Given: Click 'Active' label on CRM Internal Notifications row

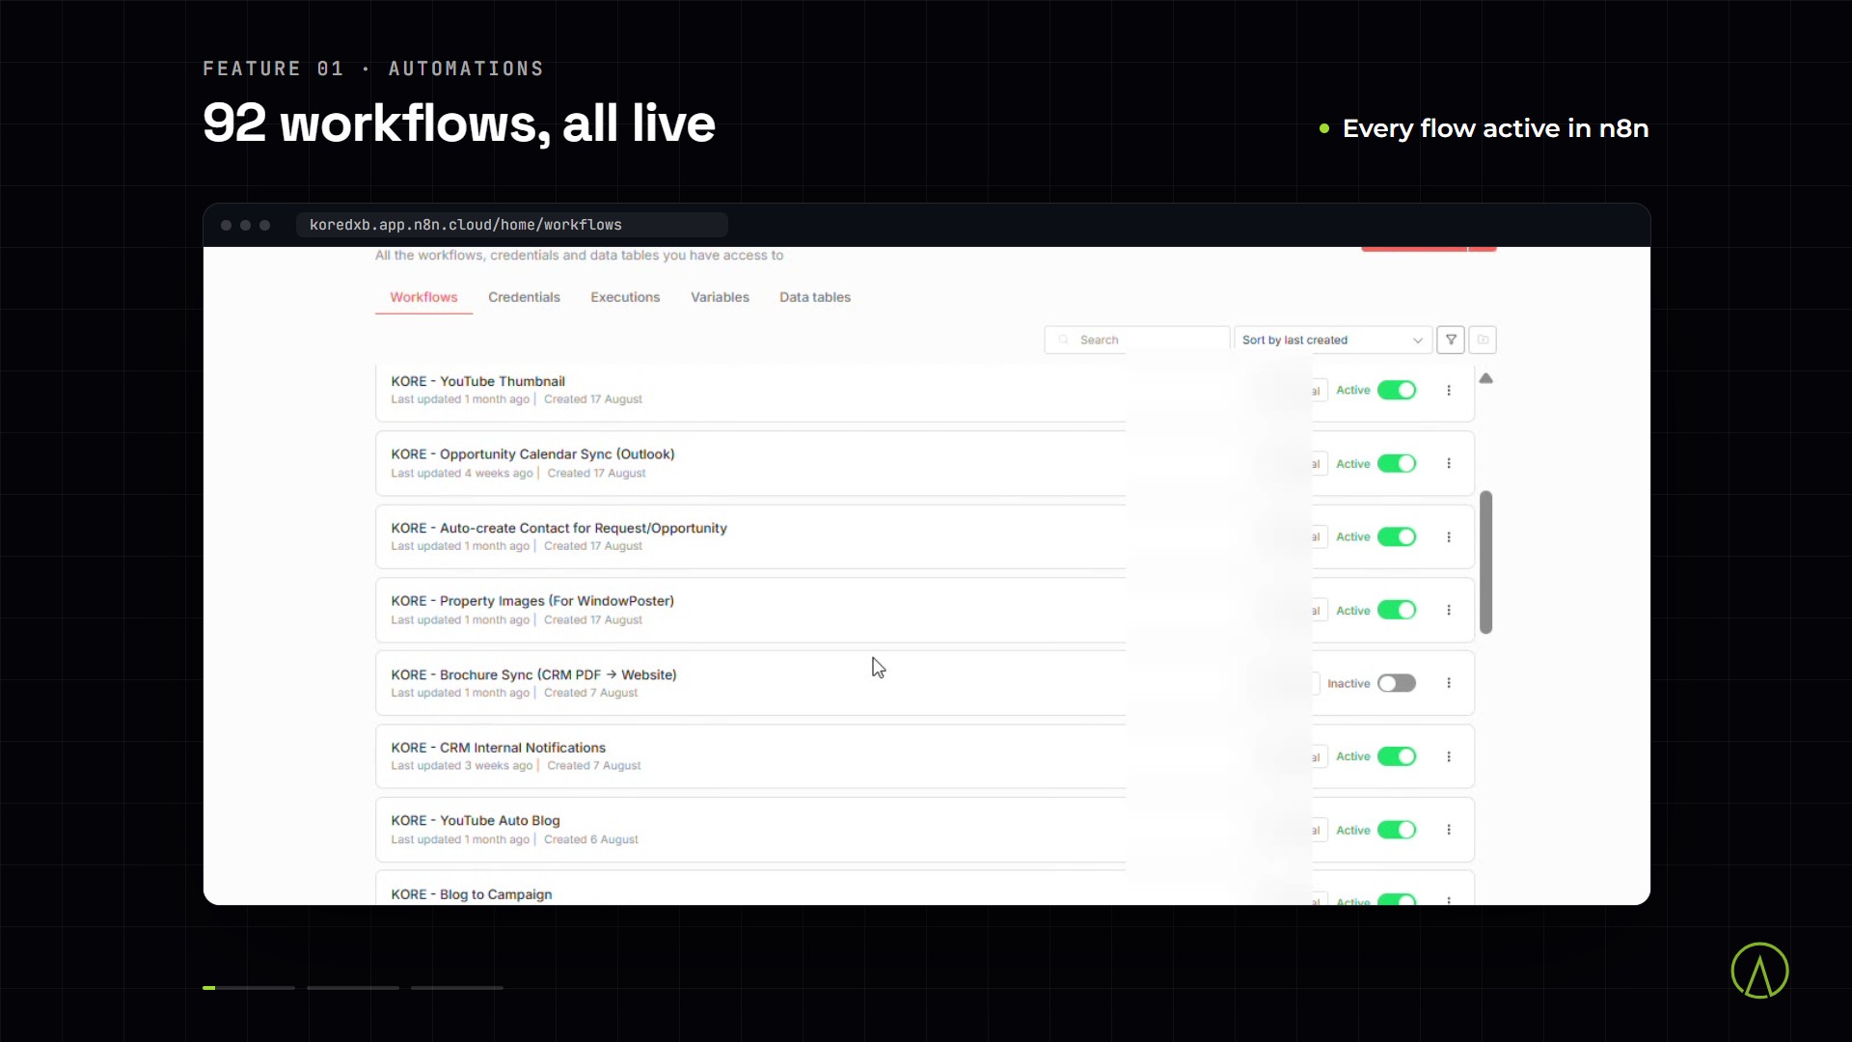Looking at the screenshot, I should [1353, 756].
